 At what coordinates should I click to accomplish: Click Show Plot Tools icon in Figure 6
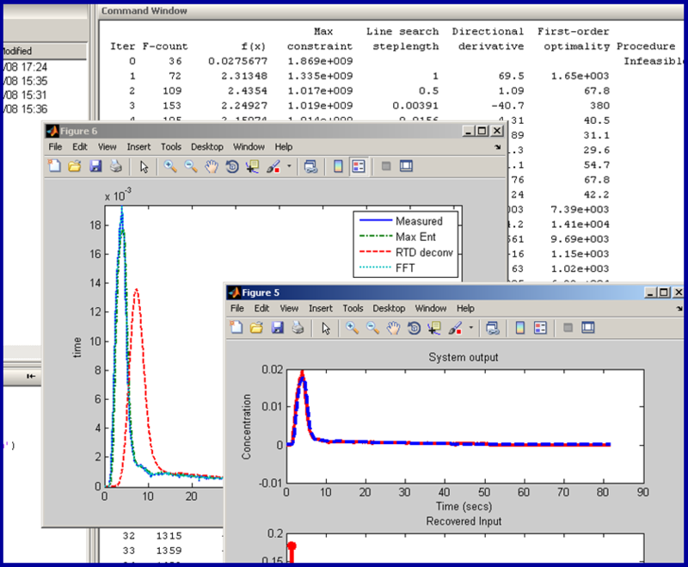tap(406, 166)
